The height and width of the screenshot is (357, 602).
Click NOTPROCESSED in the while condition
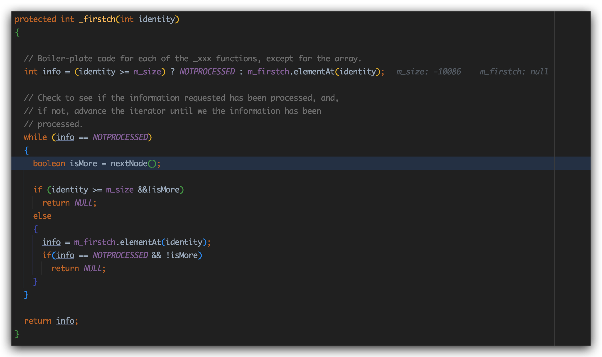[x=120, y=137]
